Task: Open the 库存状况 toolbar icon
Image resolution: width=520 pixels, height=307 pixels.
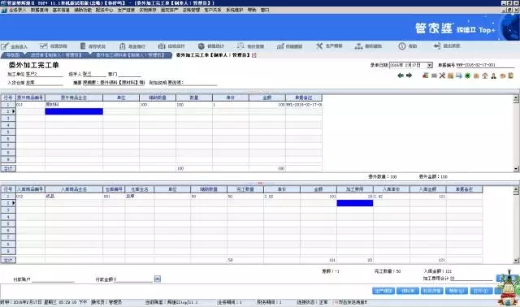Action: 93,46
